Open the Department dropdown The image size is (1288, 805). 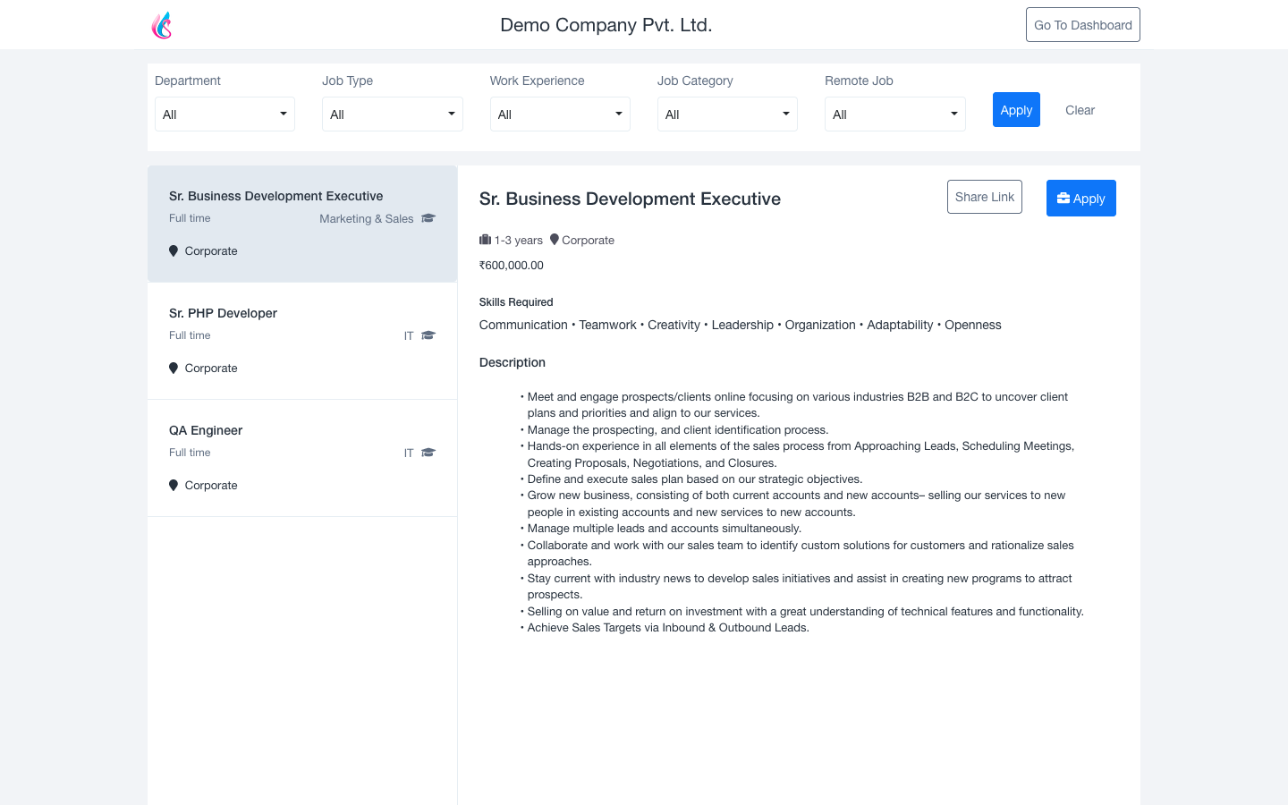pos(225,114)
